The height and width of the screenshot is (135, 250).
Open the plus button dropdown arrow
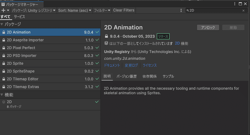(8, 10)
